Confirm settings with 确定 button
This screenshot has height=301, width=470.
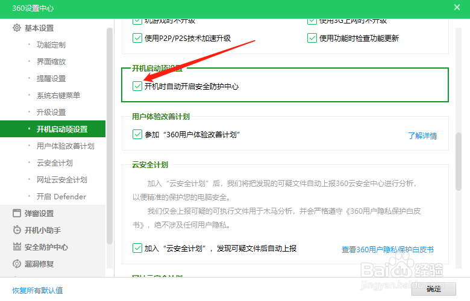pos(434,289)
